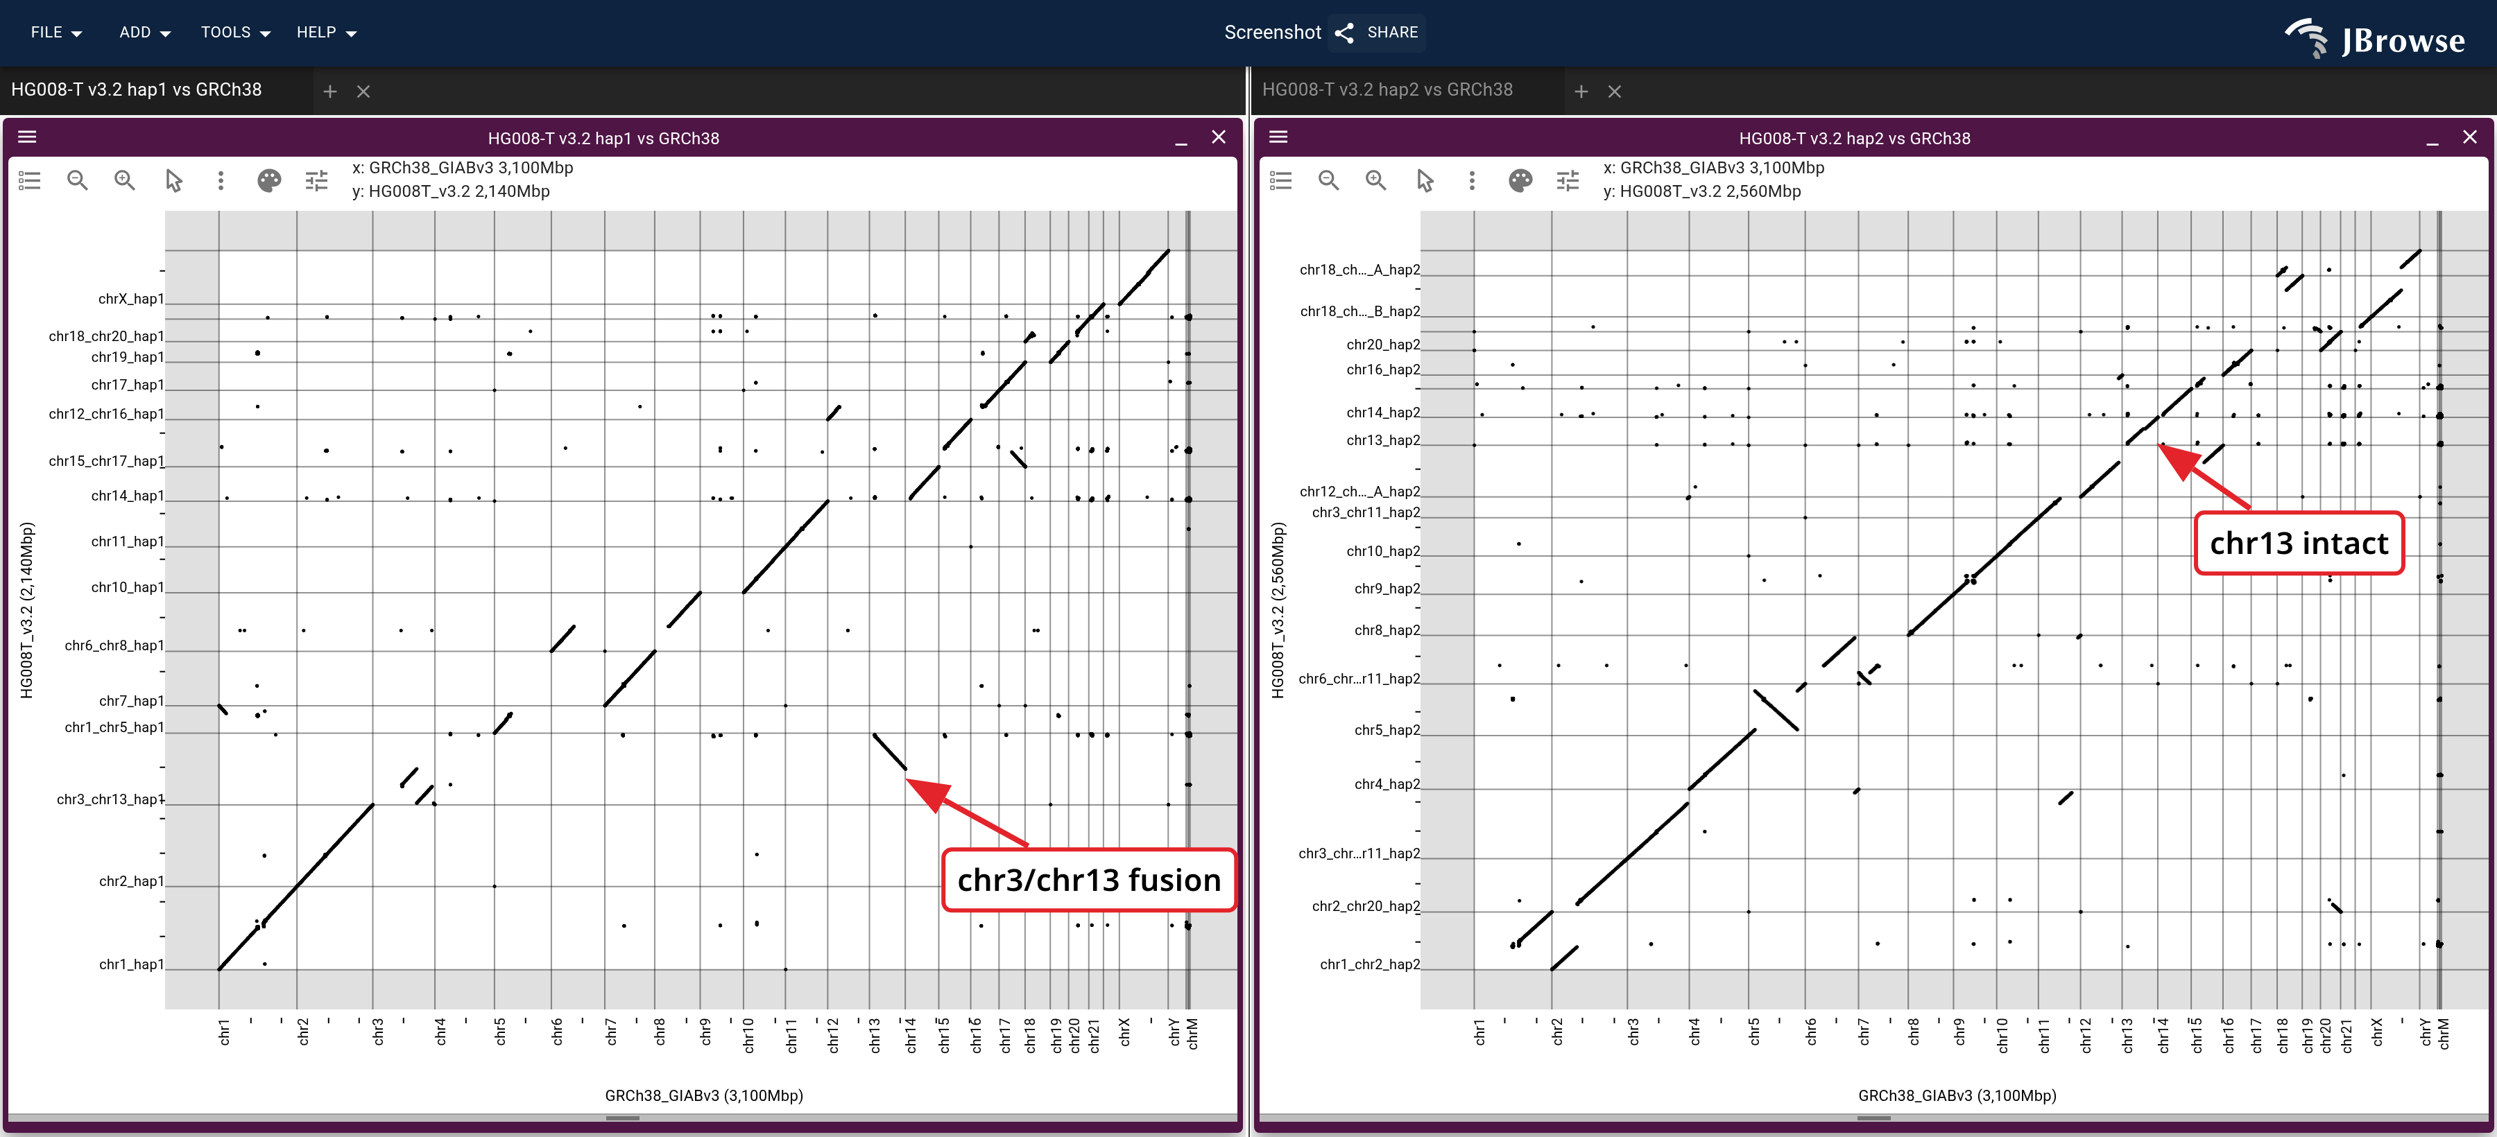Viewport: 2497px width, 1137px height.
Task: Switch to HG008-T v3.2 hap2 tab
Action: 1387,90
